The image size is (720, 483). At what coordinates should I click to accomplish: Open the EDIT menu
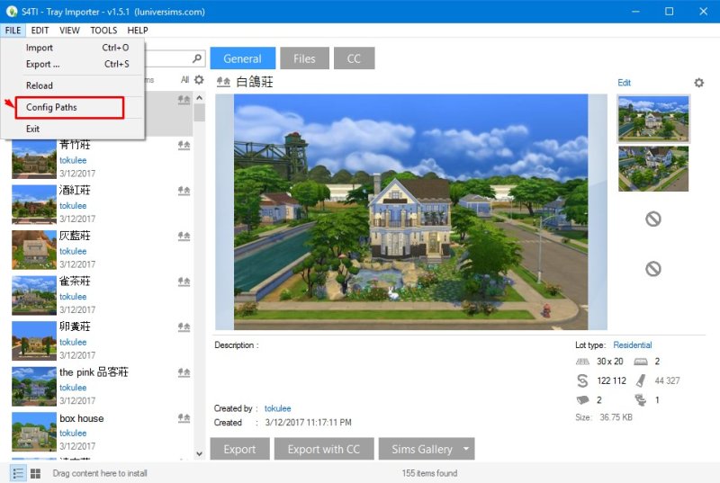tap(40, 31)
